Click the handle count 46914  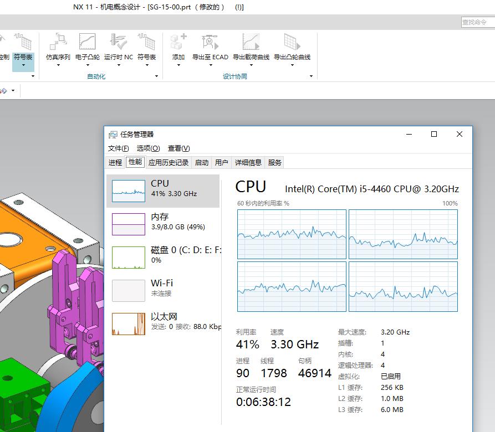point(315,373)
